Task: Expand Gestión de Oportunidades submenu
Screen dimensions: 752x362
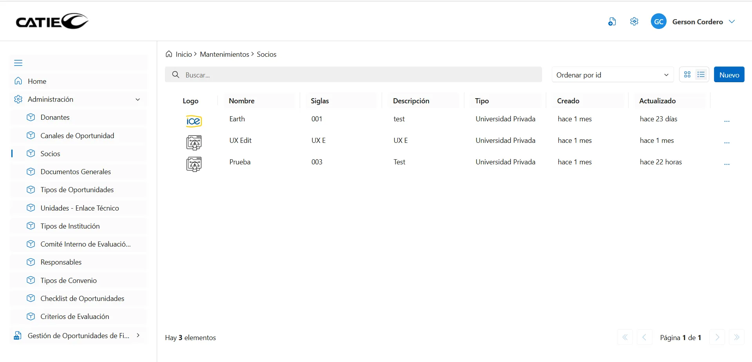Action: 138,335
